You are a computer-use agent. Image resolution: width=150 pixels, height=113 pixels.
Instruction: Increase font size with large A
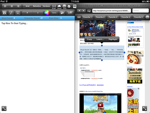point(27,13)
